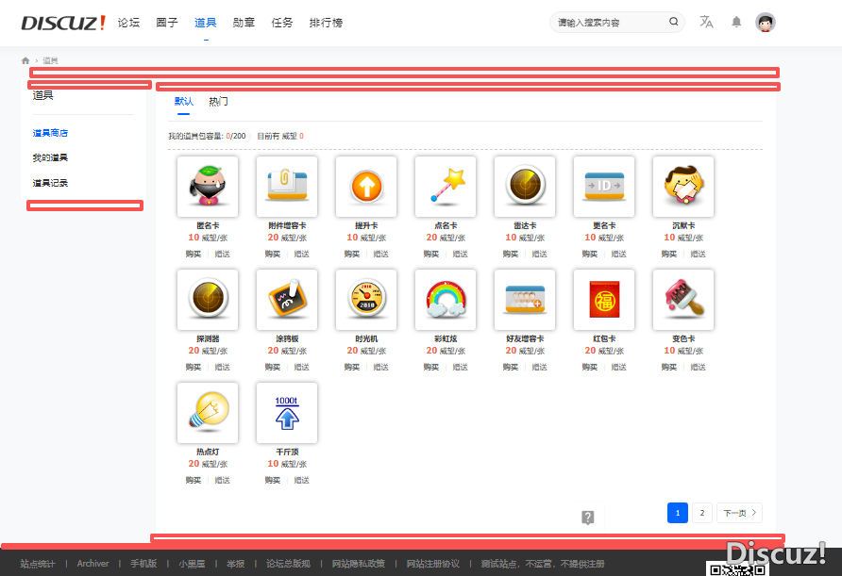Click the search input field in header
This screenshot has width=842, height=576.
(612, 21)
